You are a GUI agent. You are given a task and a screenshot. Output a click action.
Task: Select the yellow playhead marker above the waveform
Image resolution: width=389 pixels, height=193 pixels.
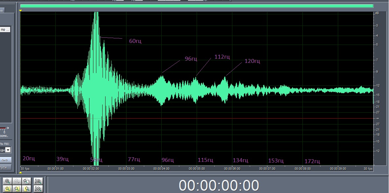click(21, 11)
